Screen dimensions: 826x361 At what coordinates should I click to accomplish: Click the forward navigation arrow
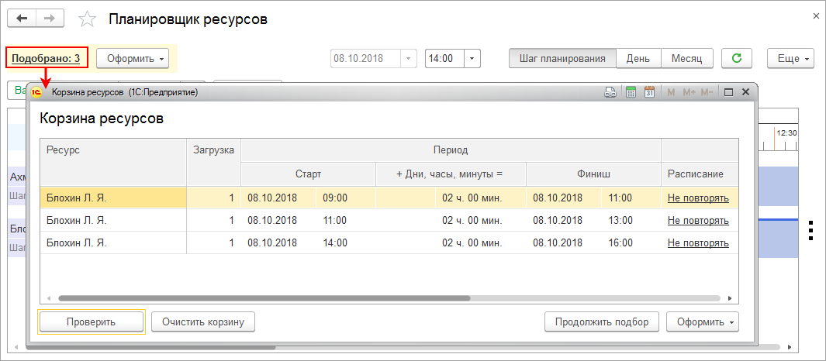pyautogui.click(x=50, y=18)
